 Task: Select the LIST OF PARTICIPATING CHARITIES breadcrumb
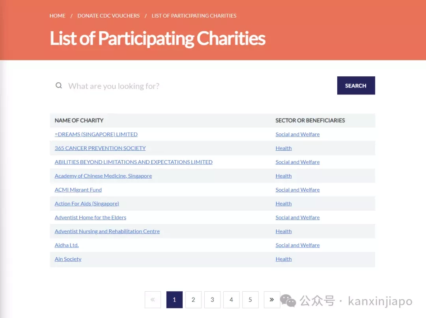[x=194, y=16]
